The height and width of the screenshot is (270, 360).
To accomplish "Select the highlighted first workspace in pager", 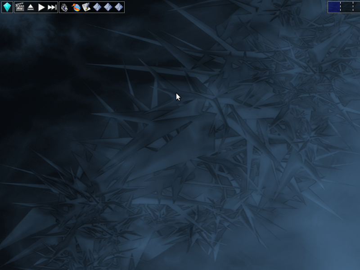I will point(334,7).
